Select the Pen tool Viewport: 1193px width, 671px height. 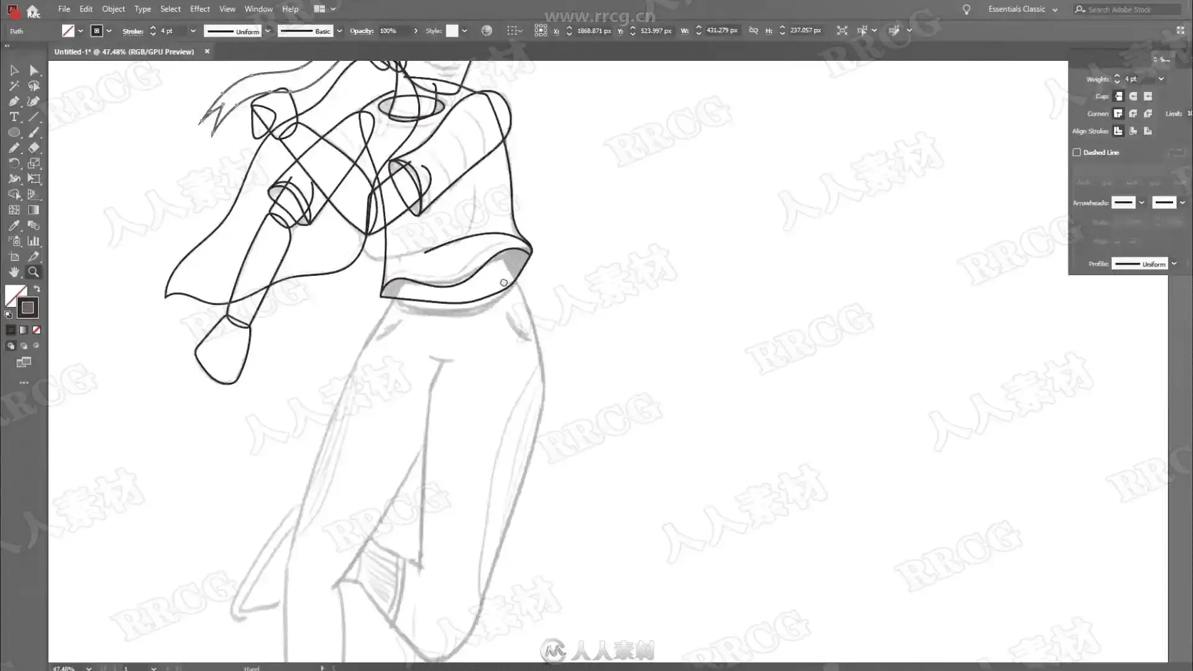click(x=14, y=101)
